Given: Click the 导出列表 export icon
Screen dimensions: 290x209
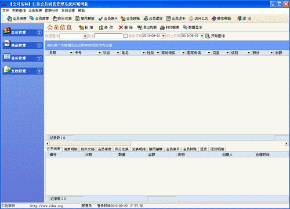Looking at the screenshot, I should point(140,27).
